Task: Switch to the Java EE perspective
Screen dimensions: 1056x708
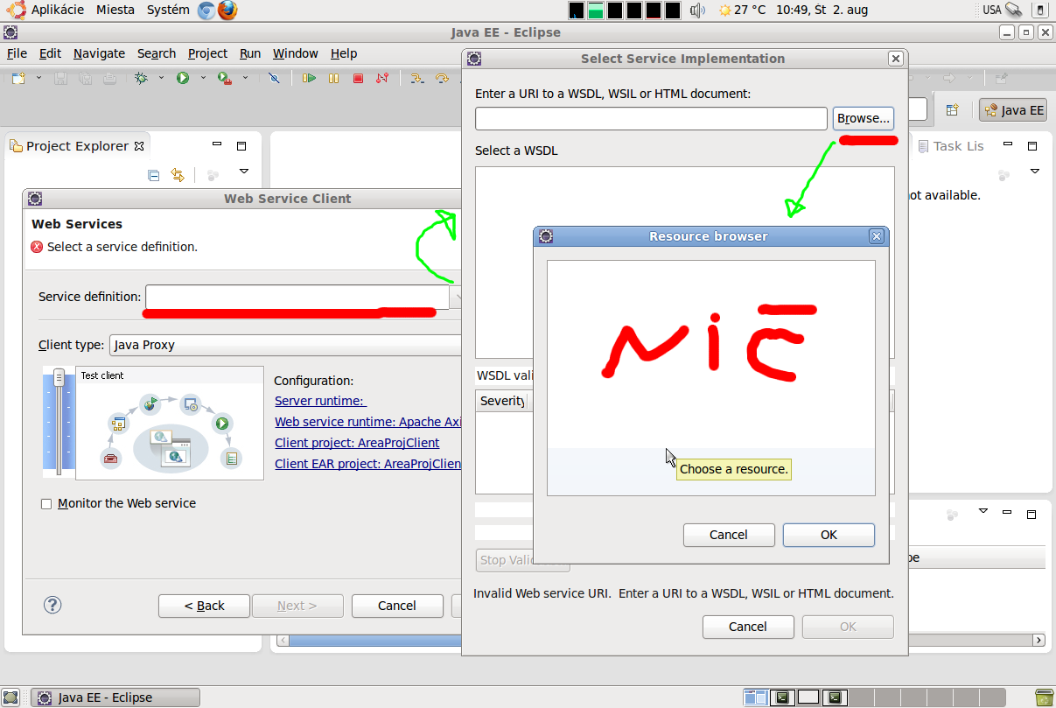Action: pos(1014,110)
